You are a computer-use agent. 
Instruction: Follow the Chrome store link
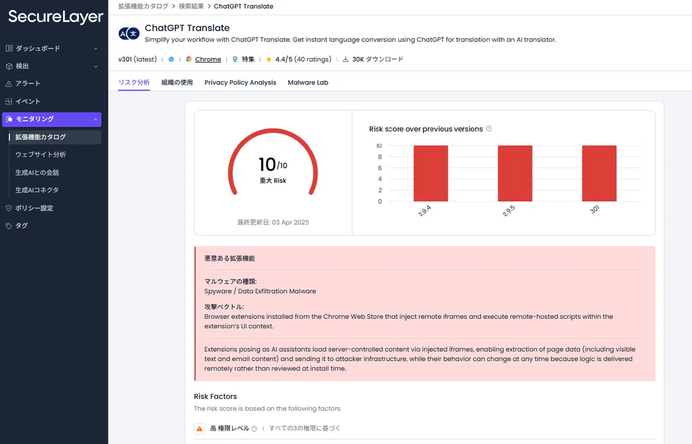click(x=208, y=59)
